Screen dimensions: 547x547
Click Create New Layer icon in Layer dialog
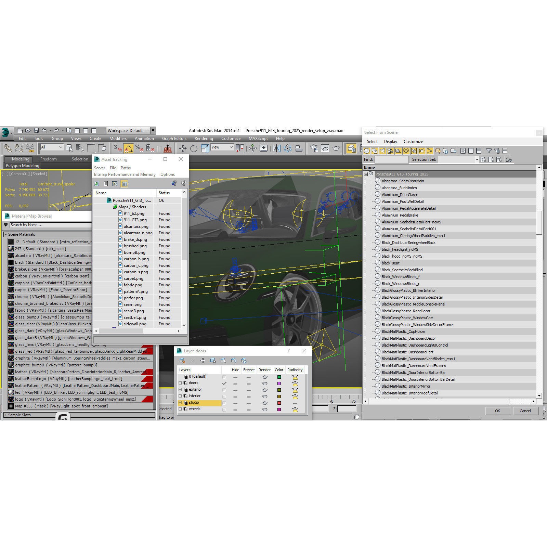pyautogui.click(x=182, y=360)
